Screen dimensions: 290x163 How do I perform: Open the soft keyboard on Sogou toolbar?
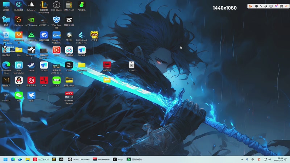point(271,6)
